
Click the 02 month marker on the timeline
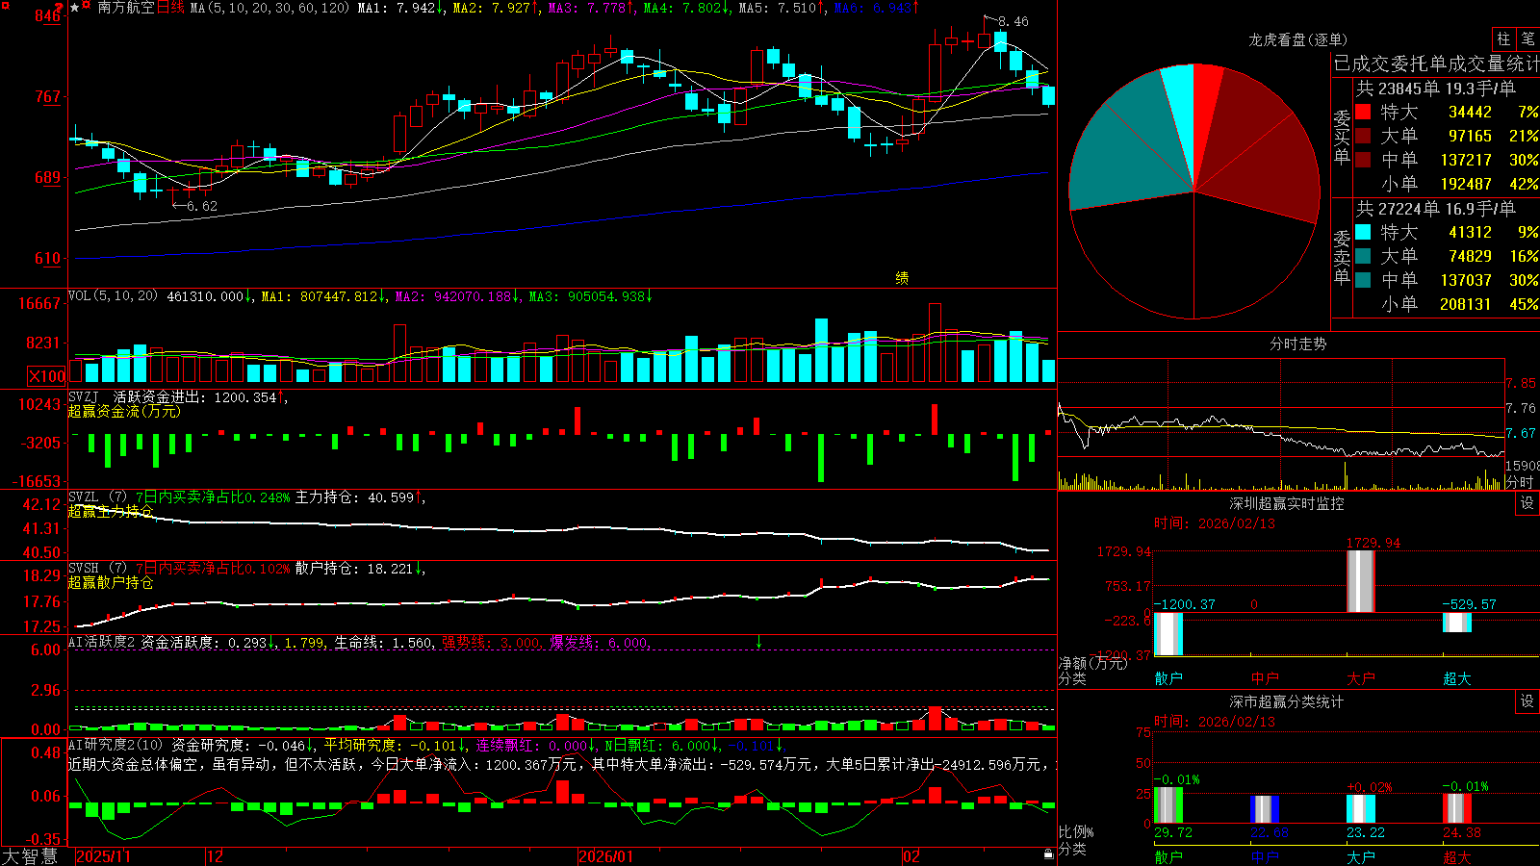pyautogui.click(x=911, y=856)
